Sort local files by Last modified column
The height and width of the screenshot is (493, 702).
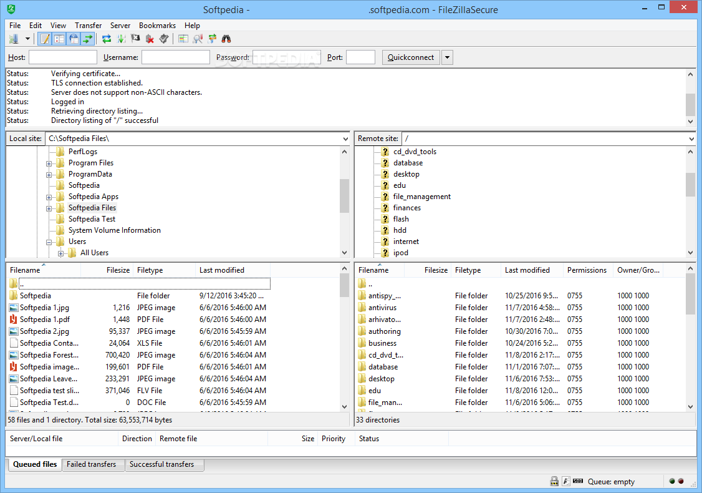[x=233, y=270]
